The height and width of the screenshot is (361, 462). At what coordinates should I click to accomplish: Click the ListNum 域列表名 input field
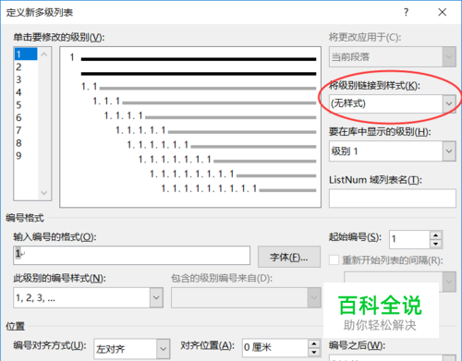point(393,199)
